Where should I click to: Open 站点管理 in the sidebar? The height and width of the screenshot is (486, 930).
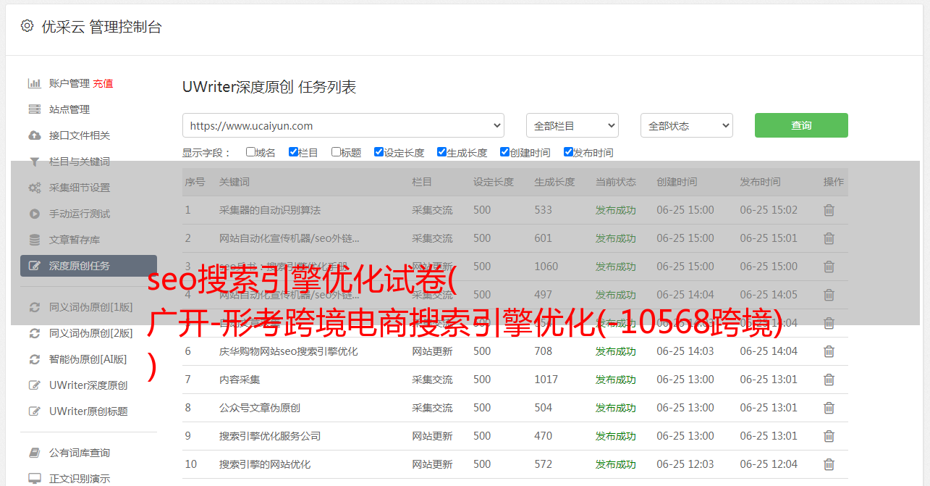click(x=69, y=109)
